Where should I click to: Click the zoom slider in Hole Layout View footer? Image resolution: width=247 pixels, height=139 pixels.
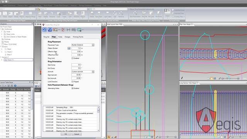pos(168,137)
